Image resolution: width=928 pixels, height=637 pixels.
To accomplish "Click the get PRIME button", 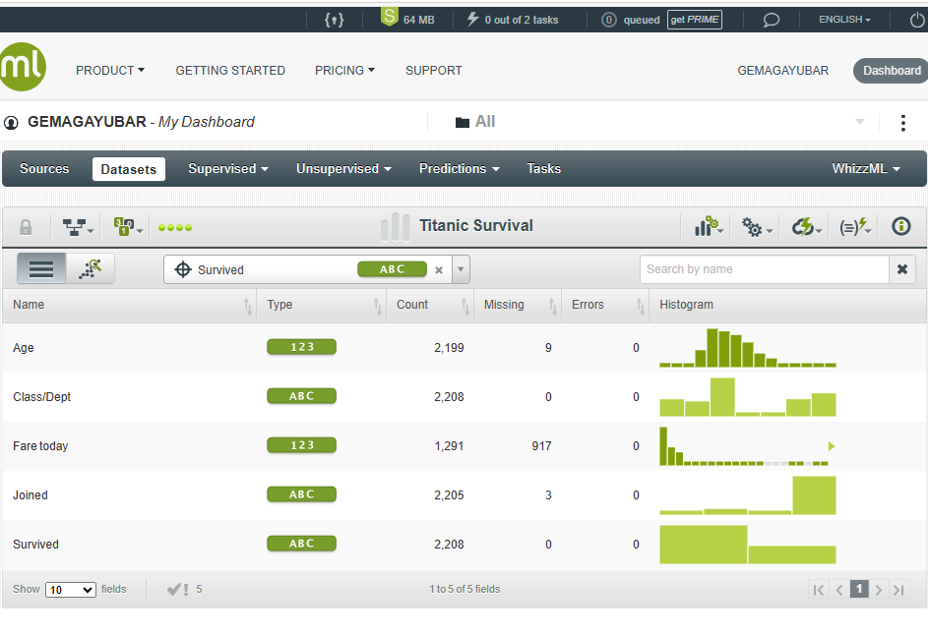I will pos(694,20).
